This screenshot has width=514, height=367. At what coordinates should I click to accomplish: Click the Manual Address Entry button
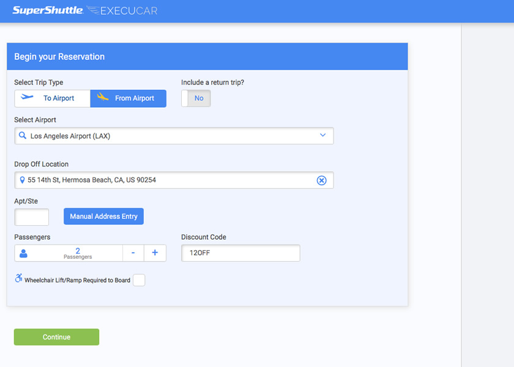103,217
